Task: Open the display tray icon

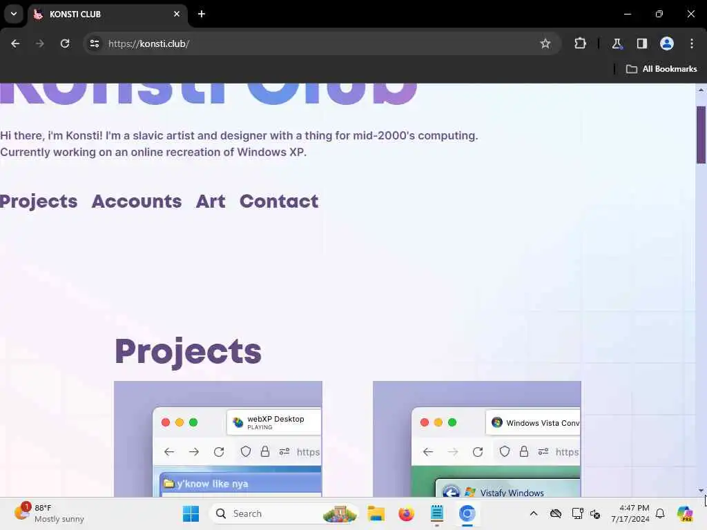Action: (x=577, y=513)
